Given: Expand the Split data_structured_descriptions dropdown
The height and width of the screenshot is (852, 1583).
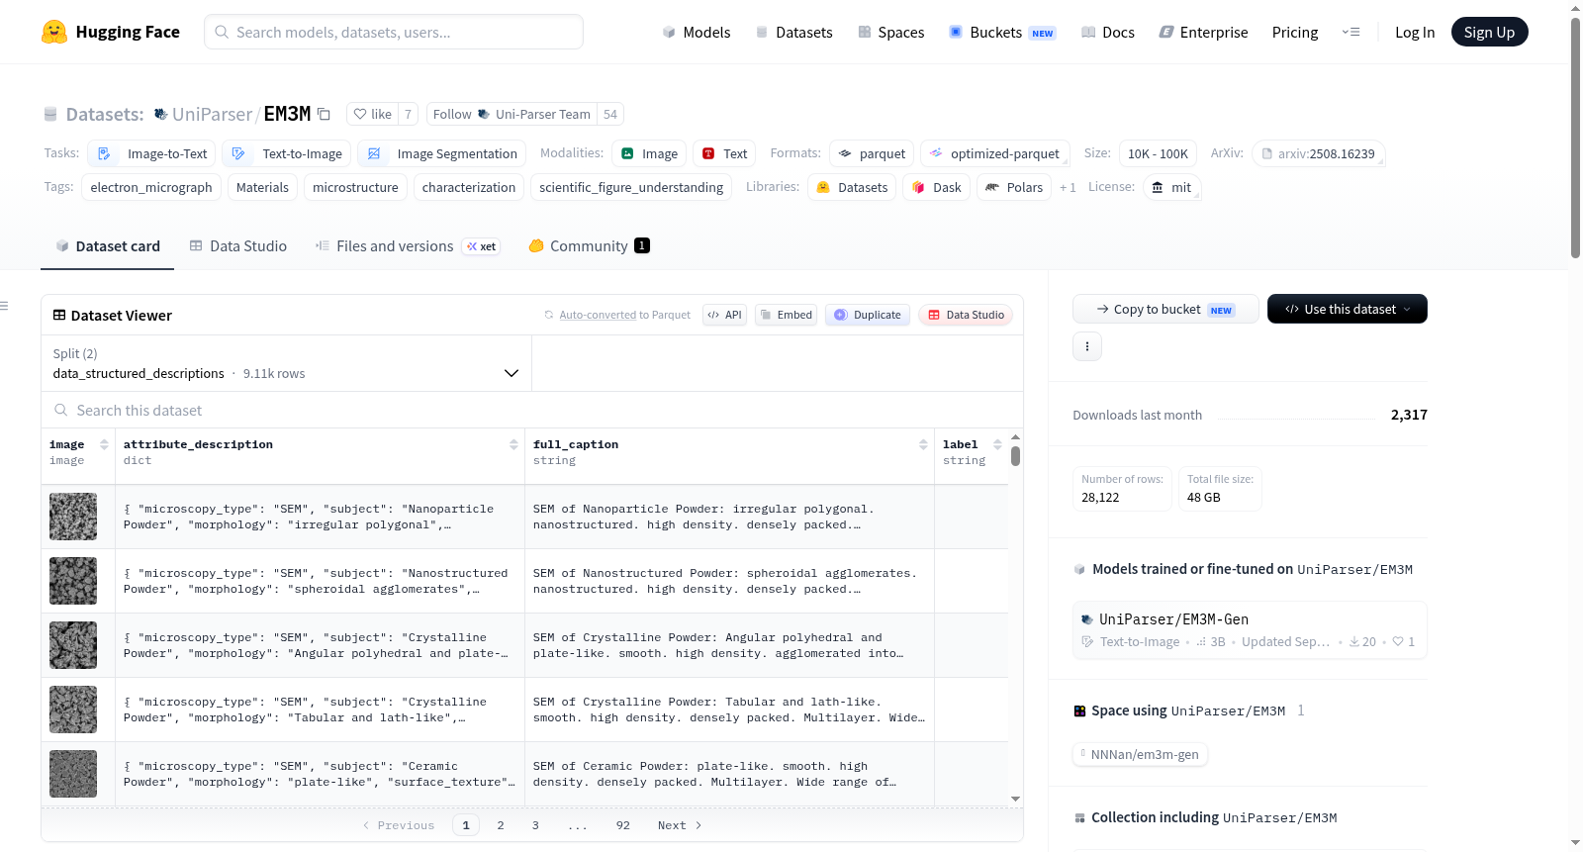Looking at the screenshot, I should [286, 363].
